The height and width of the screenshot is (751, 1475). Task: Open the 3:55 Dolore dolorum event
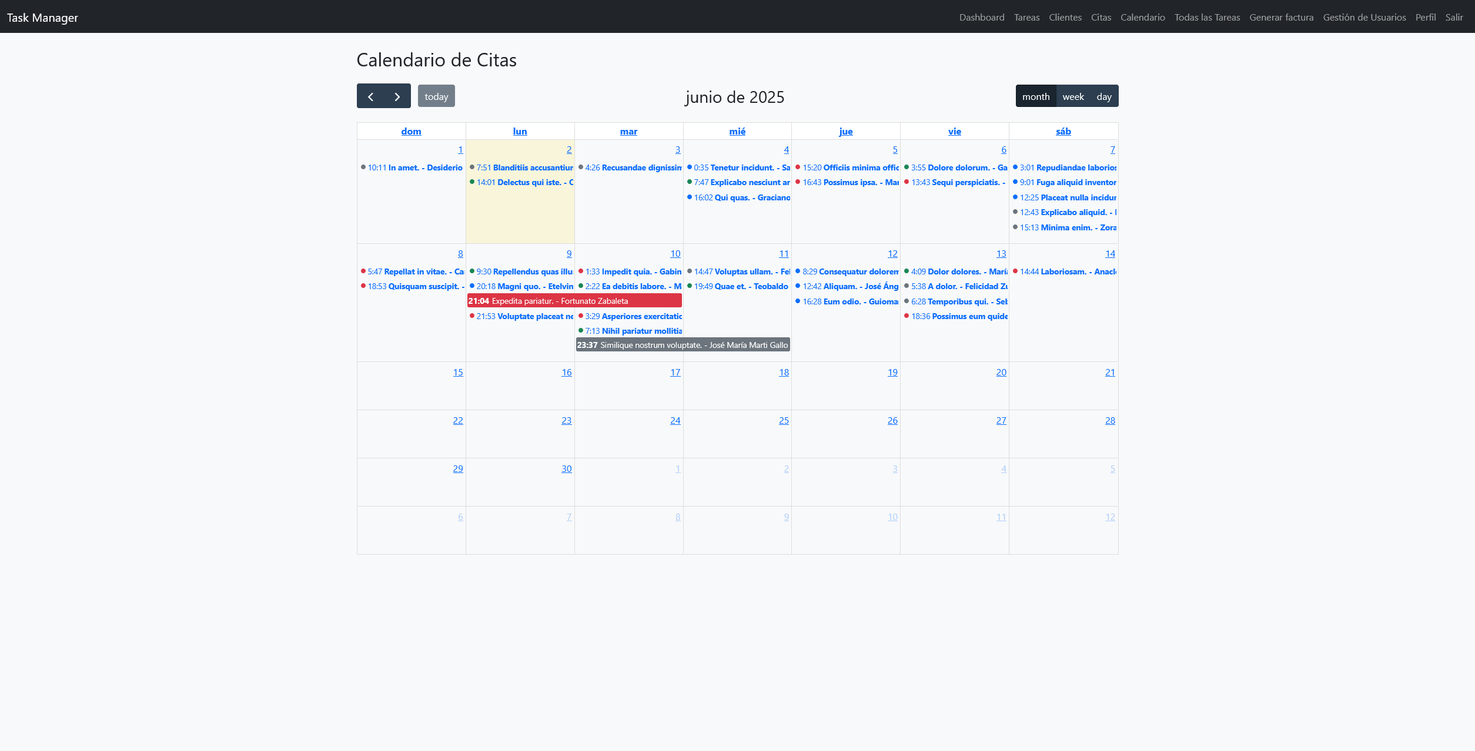click(x=955, y=167)
